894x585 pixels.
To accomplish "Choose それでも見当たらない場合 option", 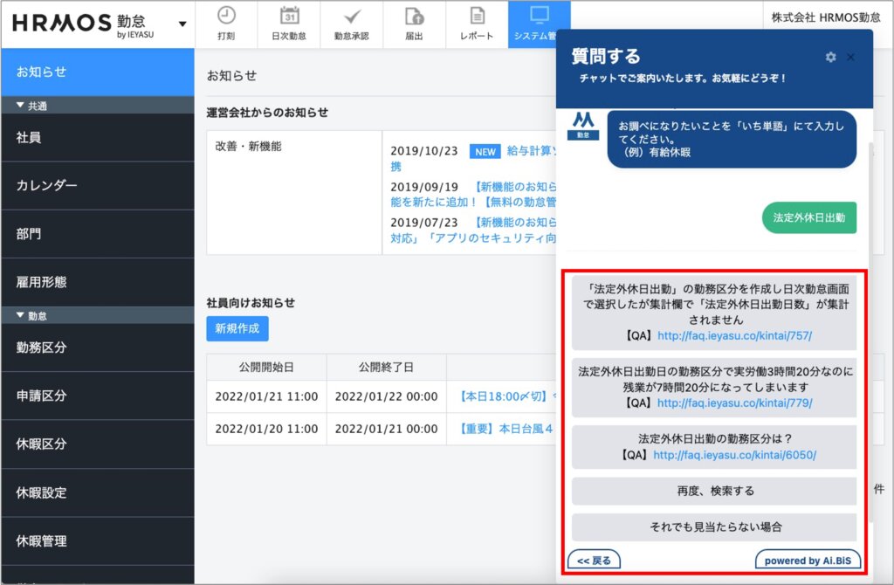I will click(713, 527).
